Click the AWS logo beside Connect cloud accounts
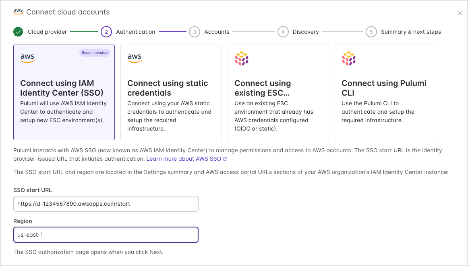Screen dimensions: 468x266 [18, 12]
